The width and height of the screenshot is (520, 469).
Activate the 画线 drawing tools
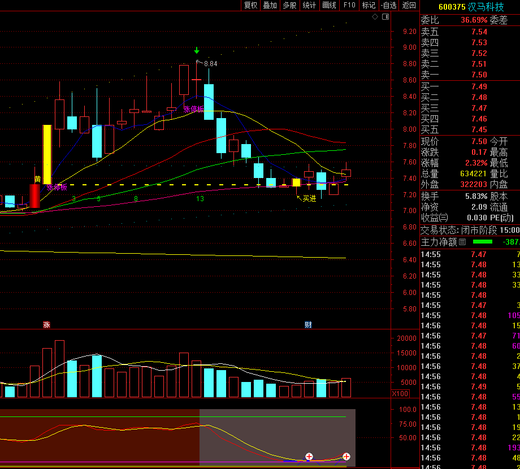(329, 5)
